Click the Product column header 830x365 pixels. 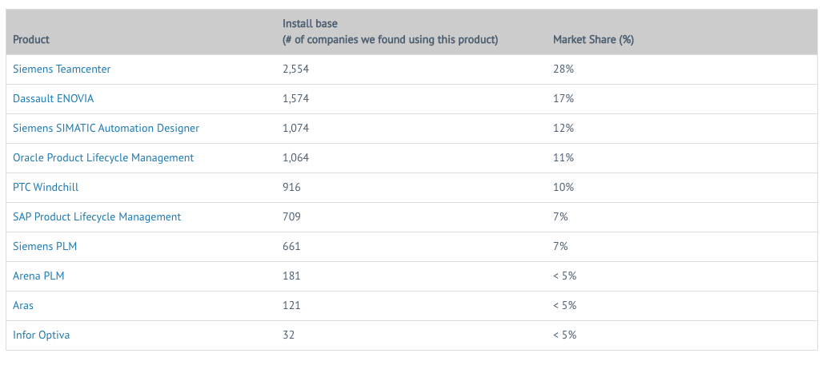click(31, 40)
